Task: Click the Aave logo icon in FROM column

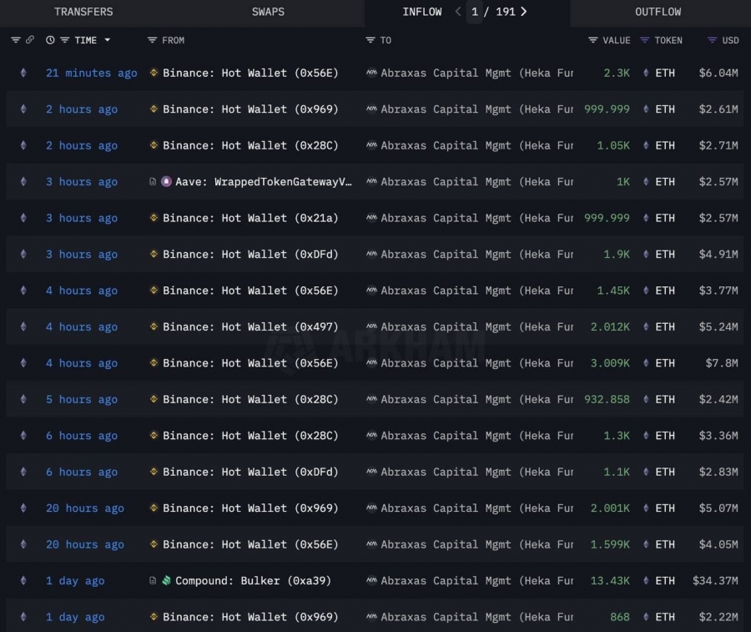Action: (166, 182)
